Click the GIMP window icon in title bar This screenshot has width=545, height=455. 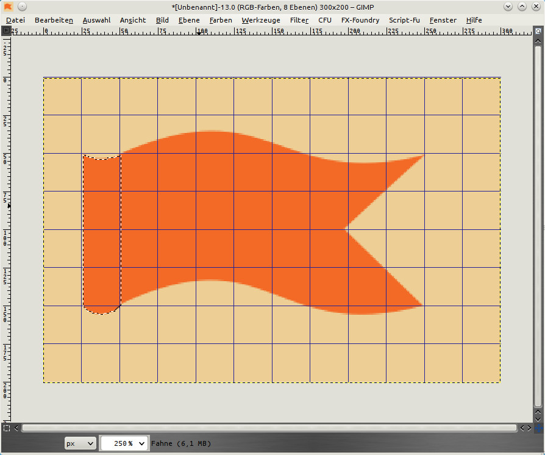pyautogui.click(x=8, y=7)
